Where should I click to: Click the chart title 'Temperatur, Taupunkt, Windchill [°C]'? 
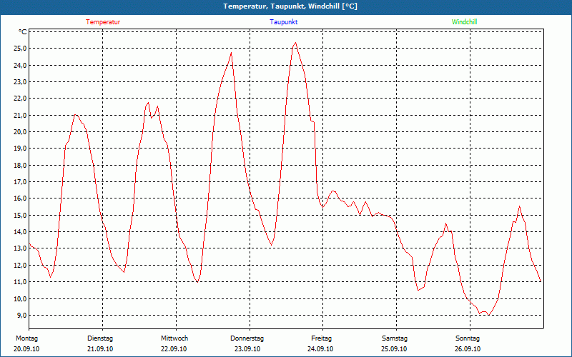click(290, 6)
